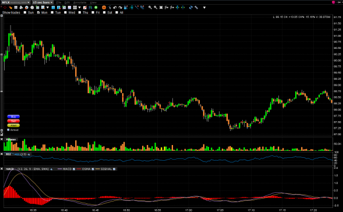This screenshot has width=343, height=212.
Task: Click the Show trades label
Action: pos(11,12)
